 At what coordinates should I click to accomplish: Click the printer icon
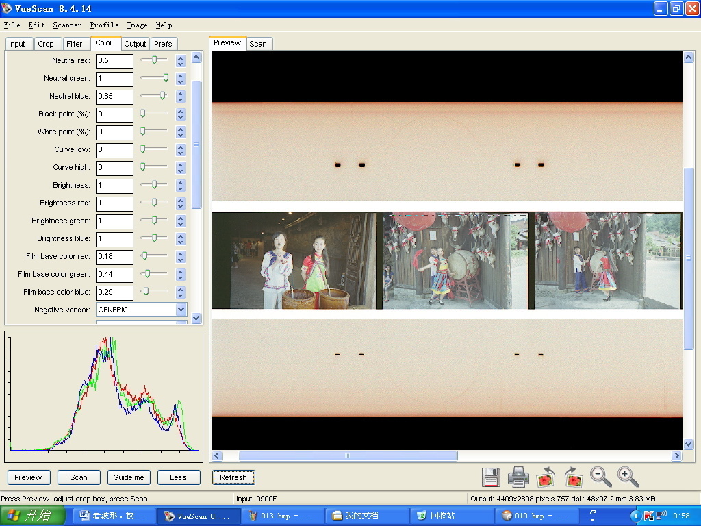coord(518,477)
